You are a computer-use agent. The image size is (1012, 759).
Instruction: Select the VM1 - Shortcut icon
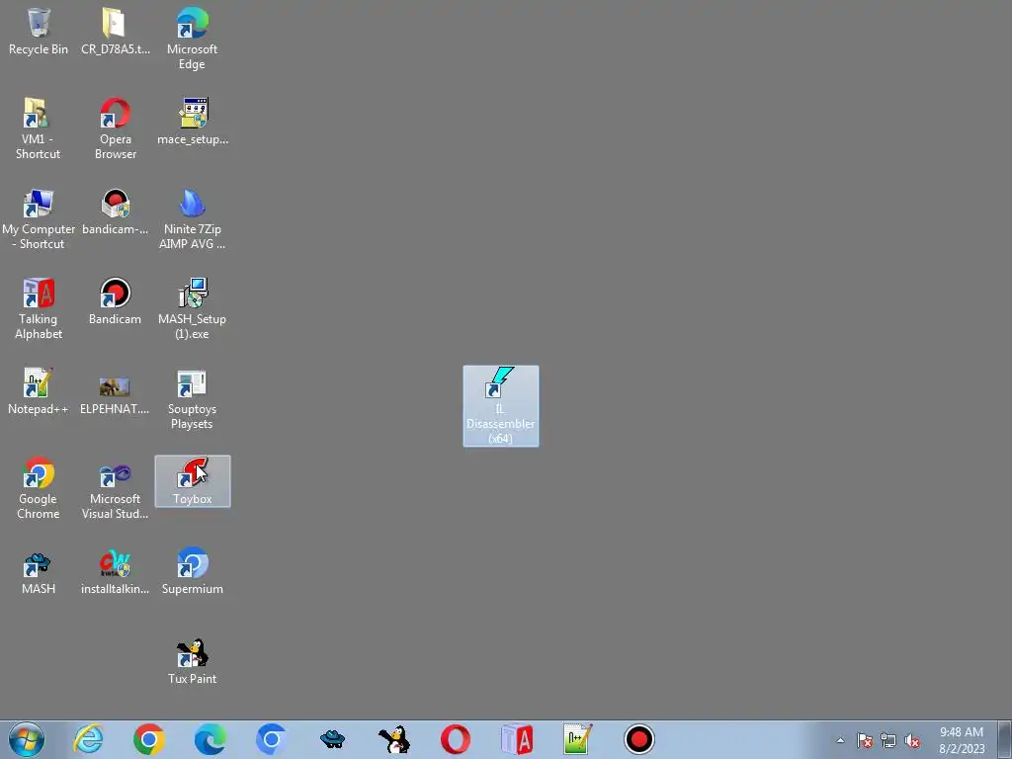coord(39,128)
